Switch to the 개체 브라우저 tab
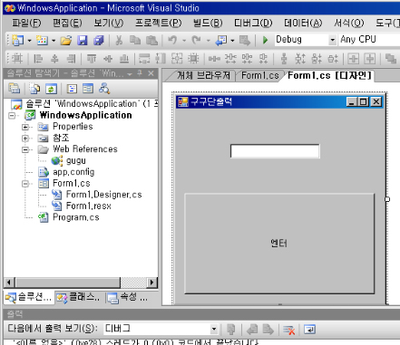 203,75
